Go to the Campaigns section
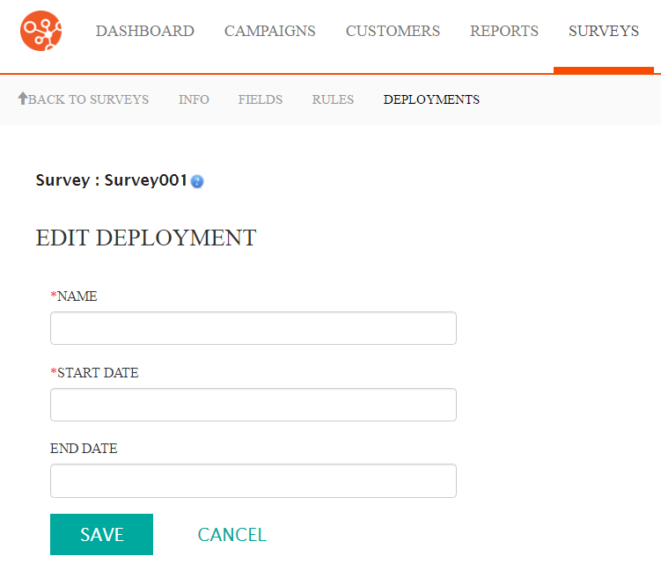 tap(270, 31)
